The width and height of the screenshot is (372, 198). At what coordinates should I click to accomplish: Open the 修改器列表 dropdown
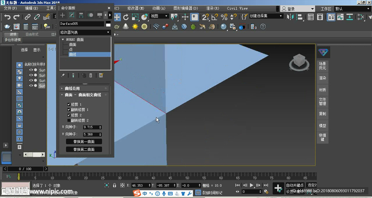click(85, 32)
